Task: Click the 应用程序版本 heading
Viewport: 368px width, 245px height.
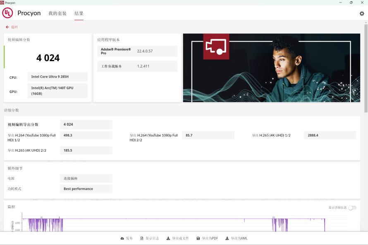Action: point(108,40)
